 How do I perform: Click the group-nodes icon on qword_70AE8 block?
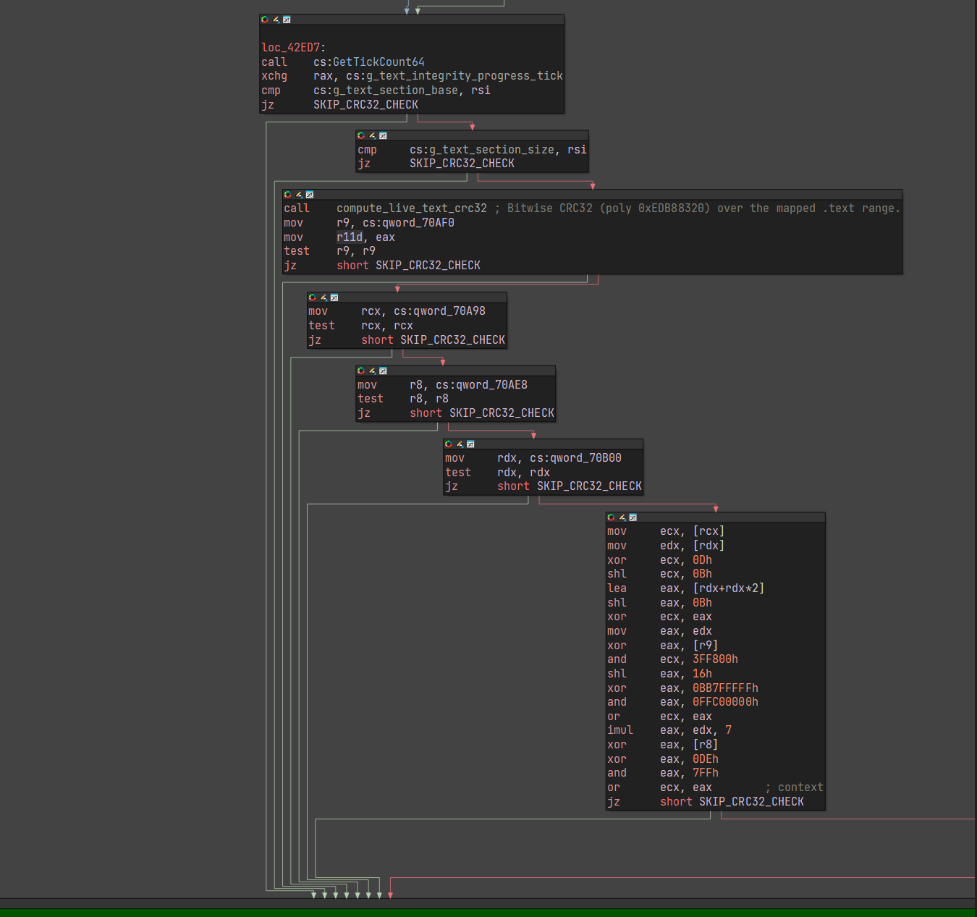(x=383, y=371)
